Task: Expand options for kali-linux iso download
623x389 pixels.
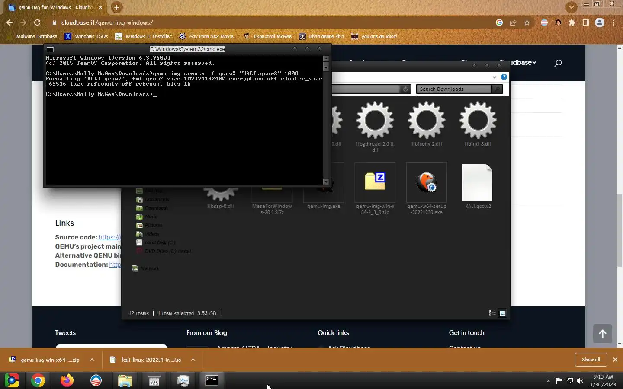Action: coord(193,360)
